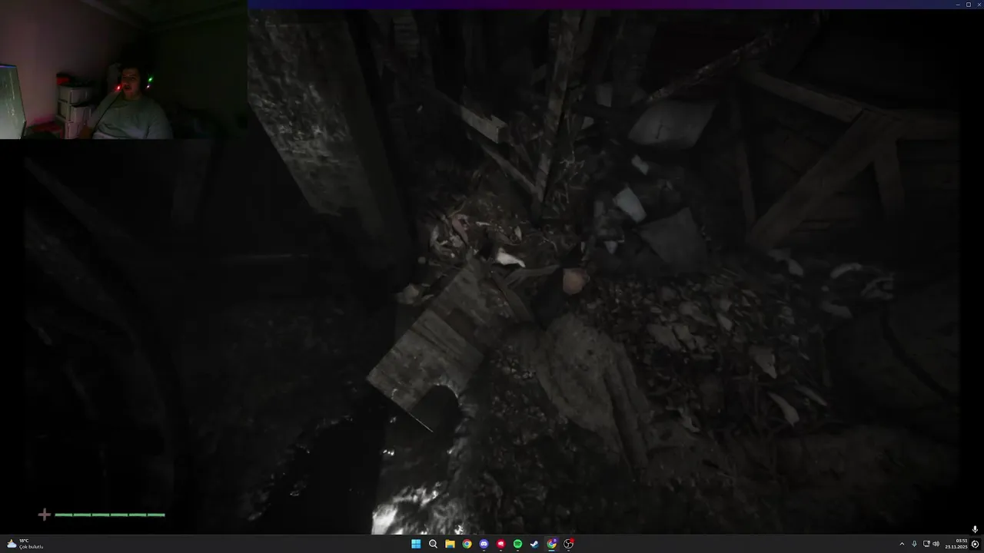Screen dimensions: 984x553
Task: Open volume control in system tray
Action: pyautogui.click(x=936, y=544)
